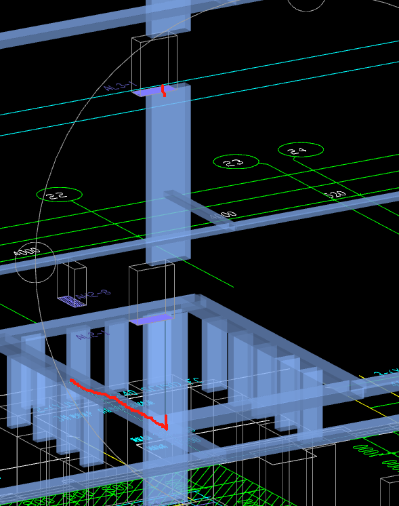Select the 4000 dimension inside the gray circle

[x=28, y=251]
